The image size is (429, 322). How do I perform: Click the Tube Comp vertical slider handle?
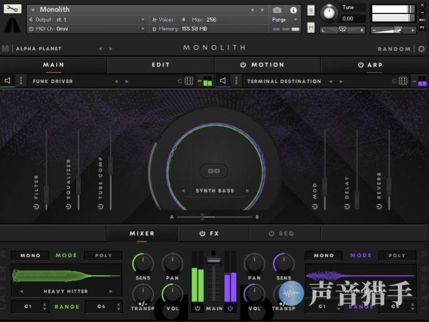point(111,166)
